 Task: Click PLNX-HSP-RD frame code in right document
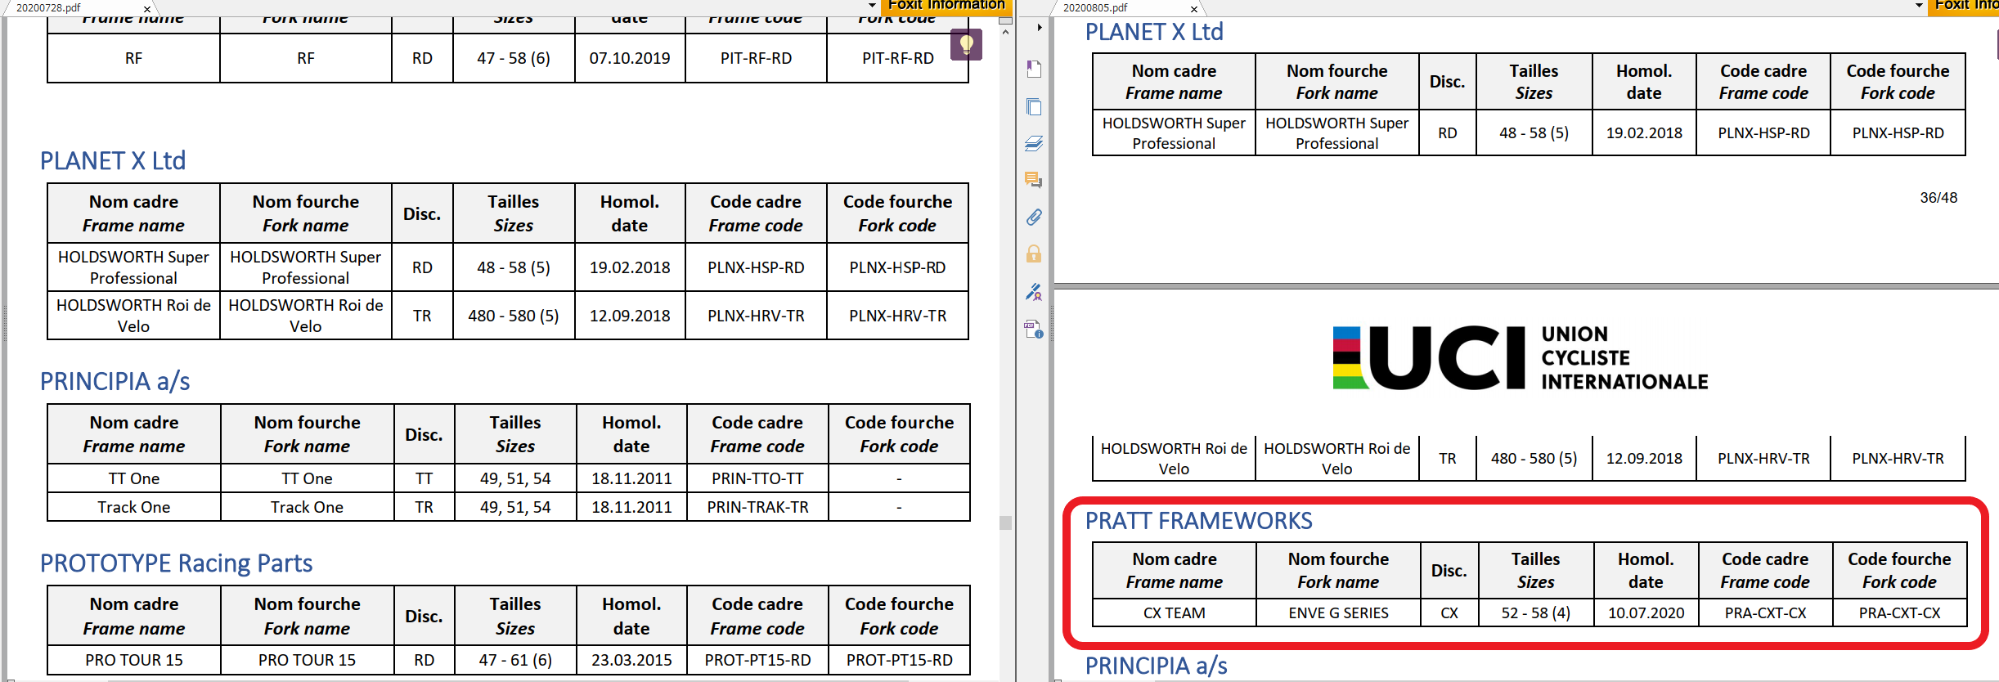(1763, 132)
